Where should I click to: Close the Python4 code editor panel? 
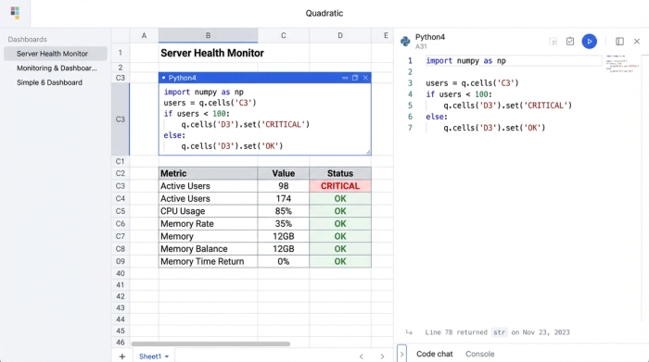637,42
